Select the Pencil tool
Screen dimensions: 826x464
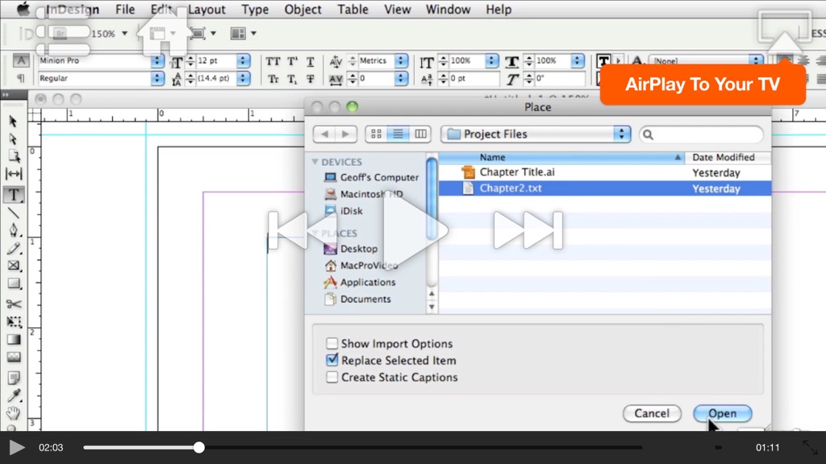pyautogui.click(x=13, y=248)
